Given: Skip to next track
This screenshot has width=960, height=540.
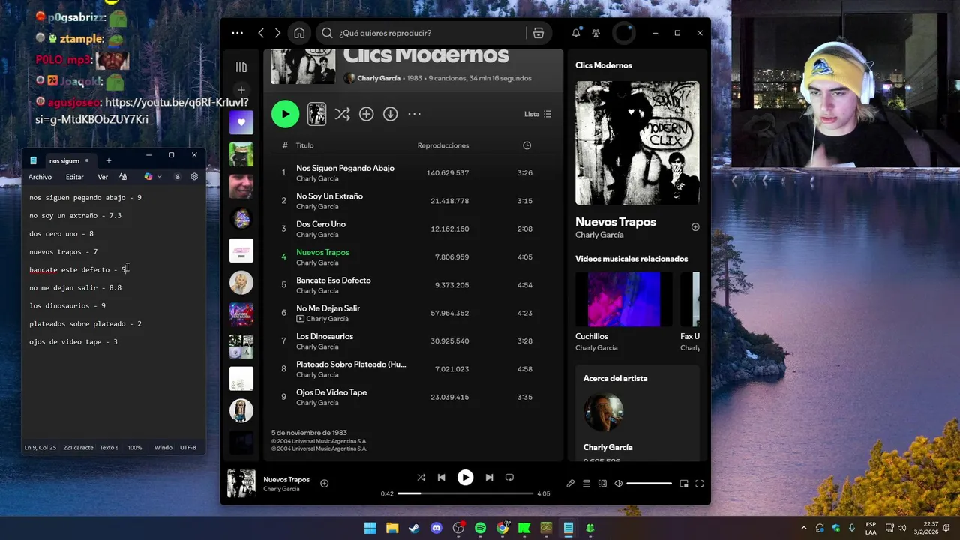Looking at the screenshot, I should point(489,478).
